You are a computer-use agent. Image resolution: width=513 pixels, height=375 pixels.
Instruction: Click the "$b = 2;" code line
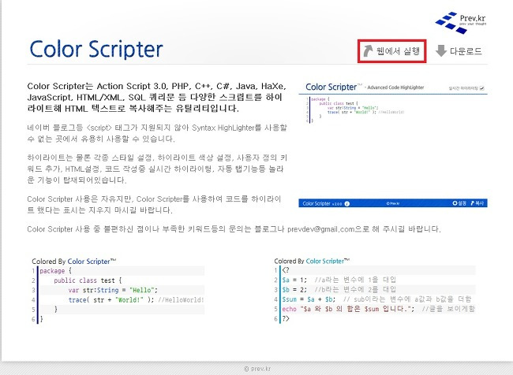pos(294,290)
